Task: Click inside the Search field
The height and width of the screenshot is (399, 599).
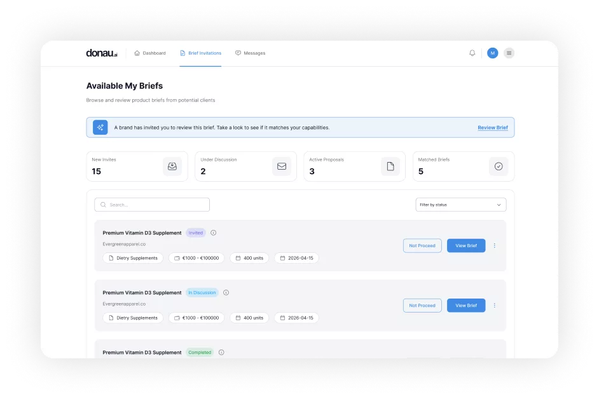Action: (x=151, y=204)
